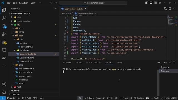178x100 pixels.
Task: Go back in navigation history
Action: pos(51,3)
